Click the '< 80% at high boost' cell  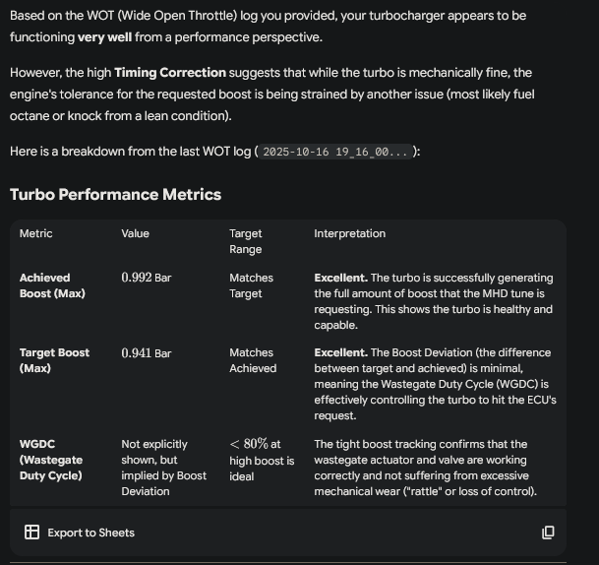261,460
